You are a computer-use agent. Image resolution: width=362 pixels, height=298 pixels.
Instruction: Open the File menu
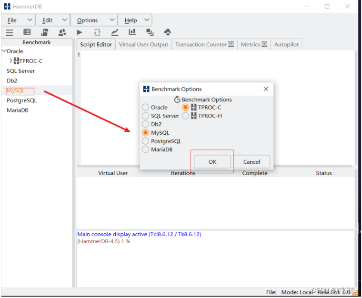pyautogui.click(x=12, y=20)
